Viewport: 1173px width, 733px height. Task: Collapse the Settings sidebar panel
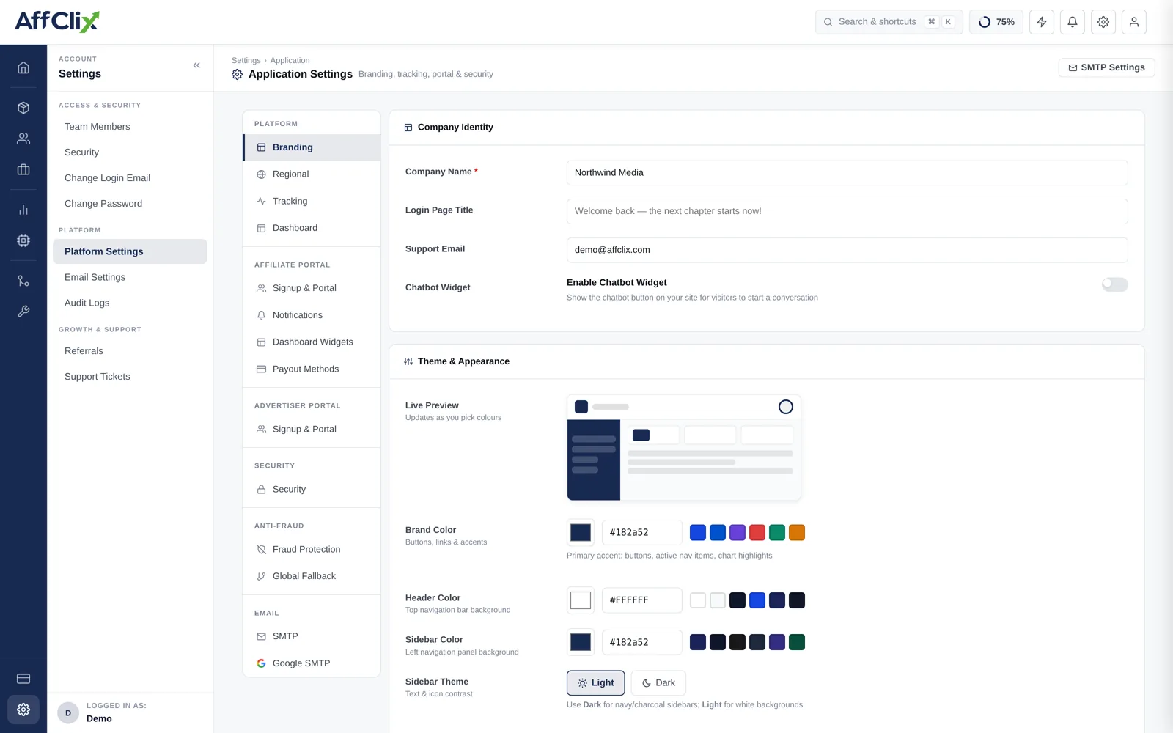pos(196,65)
